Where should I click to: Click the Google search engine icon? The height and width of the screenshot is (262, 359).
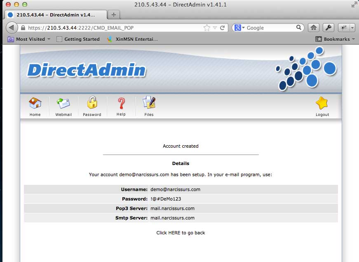(x=238, y=28)
